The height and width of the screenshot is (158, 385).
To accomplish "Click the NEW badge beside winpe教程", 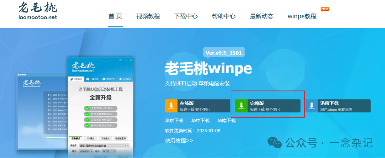I will click(325, 9).
